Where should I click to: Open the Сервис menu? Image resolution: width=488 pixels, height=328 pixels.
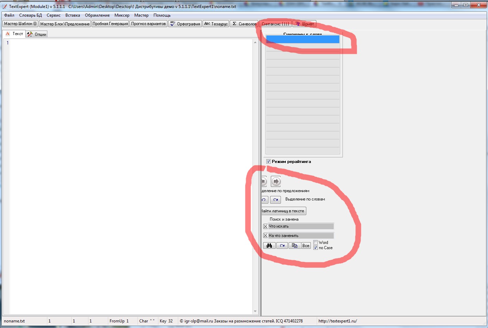click(x=54, y=15)
